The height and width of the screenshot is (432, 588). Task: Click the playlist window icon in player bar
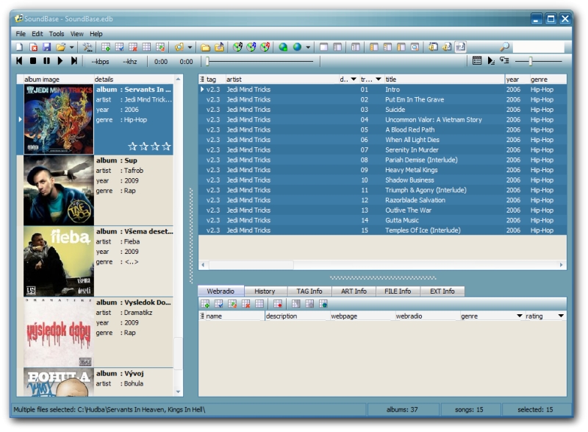tap(477, 60)
